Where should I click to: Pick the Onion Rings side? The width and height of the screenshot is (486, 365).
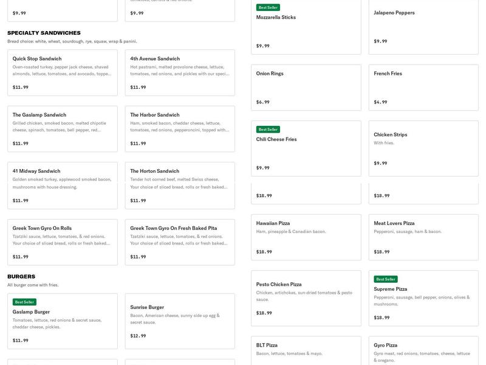(306, 88)
